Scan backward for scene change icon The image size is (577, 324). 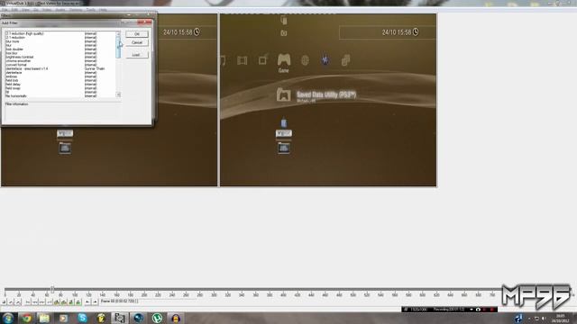tap(71, 301)
